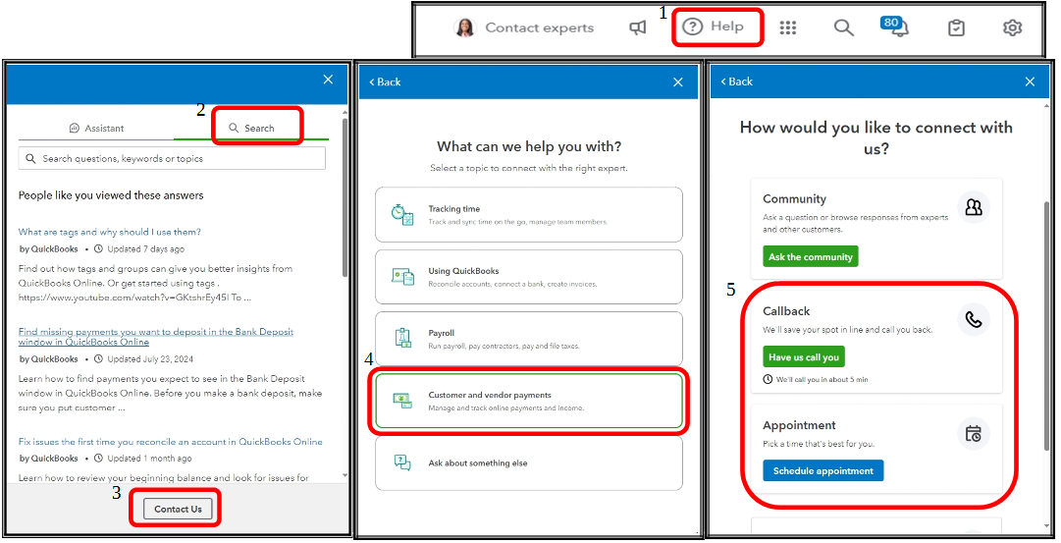This screenshot has width=1061, height=543.
Task: Open the settings gear icon
Action: pyautogui.click(x=1012, y=27)
